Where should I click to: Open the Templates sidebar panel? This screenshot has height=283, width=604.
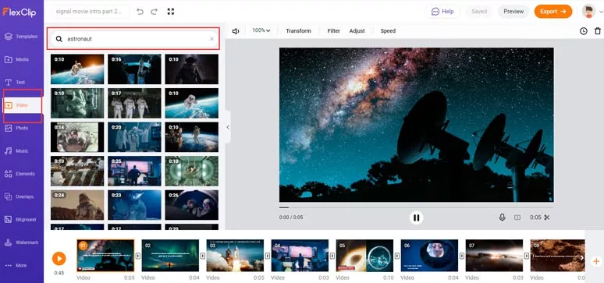click(22, 37)
